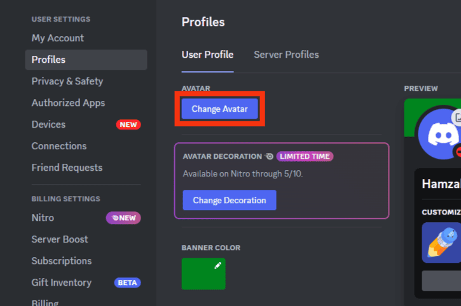
Task: Click the purple NEW badge next to Nitro
Action: tap(123, 218)
